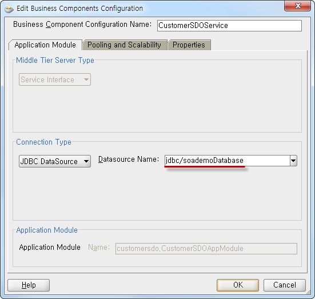This screenshot has height=299, width=315.
Task: Open the JDBC DataSource connection type dropdown
Action: 55,161
